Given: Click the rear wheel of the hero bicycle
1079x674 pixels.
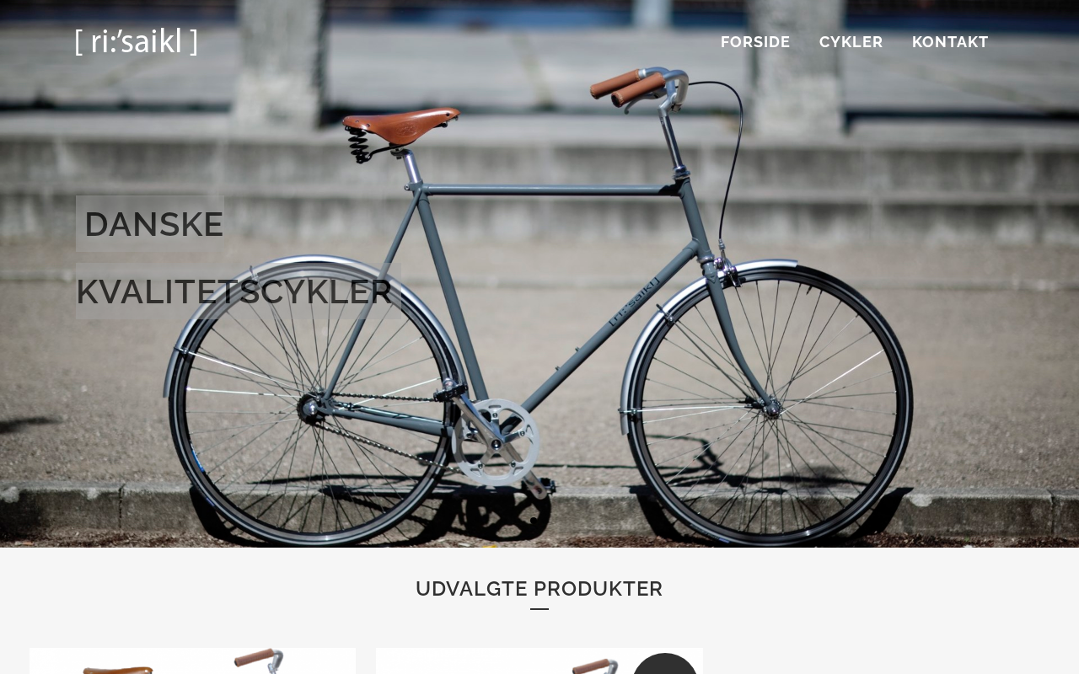Looking at the screenshot, I should 312,408.
